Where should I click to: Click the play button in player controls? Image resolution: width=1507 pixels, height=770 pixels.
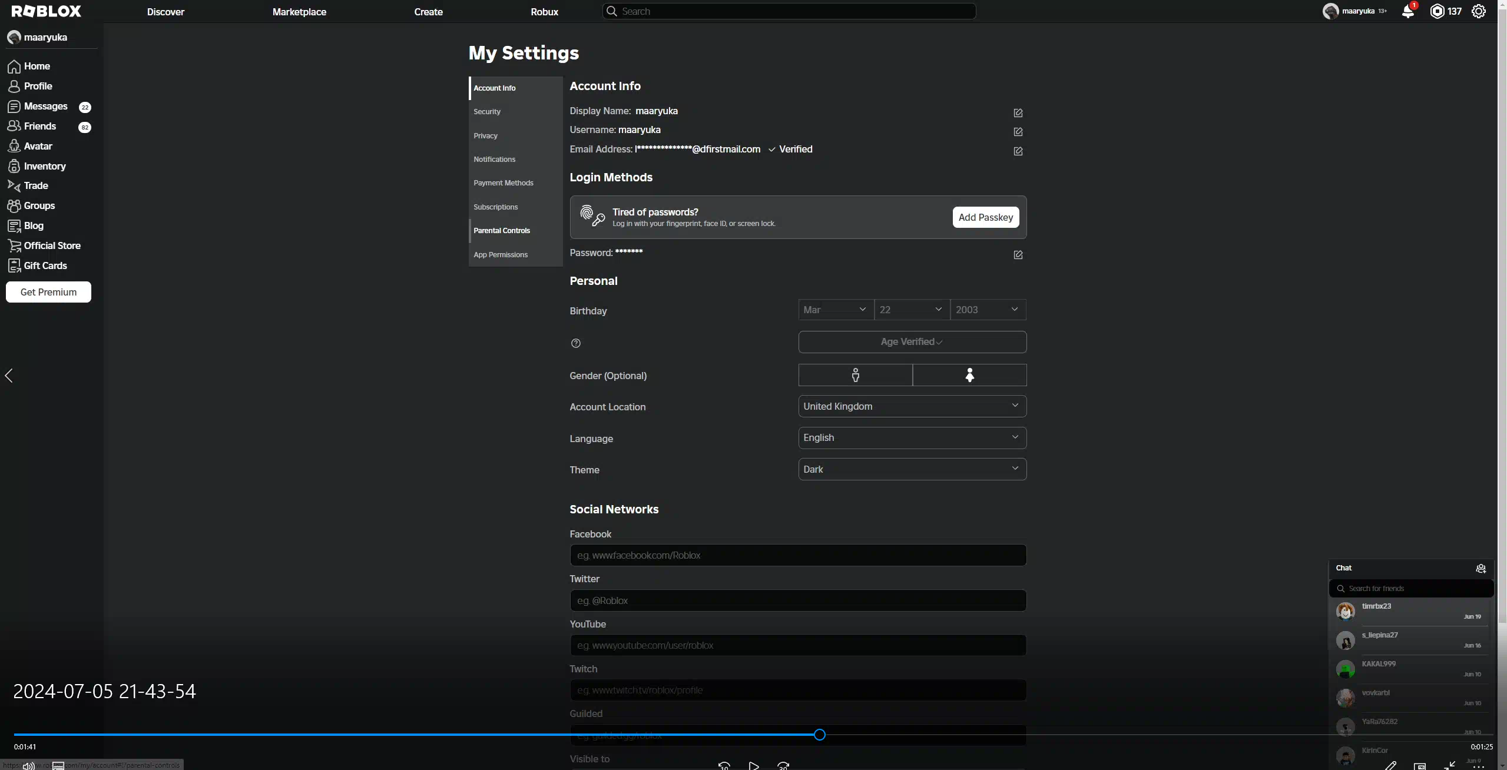click(x=753, y=766)
